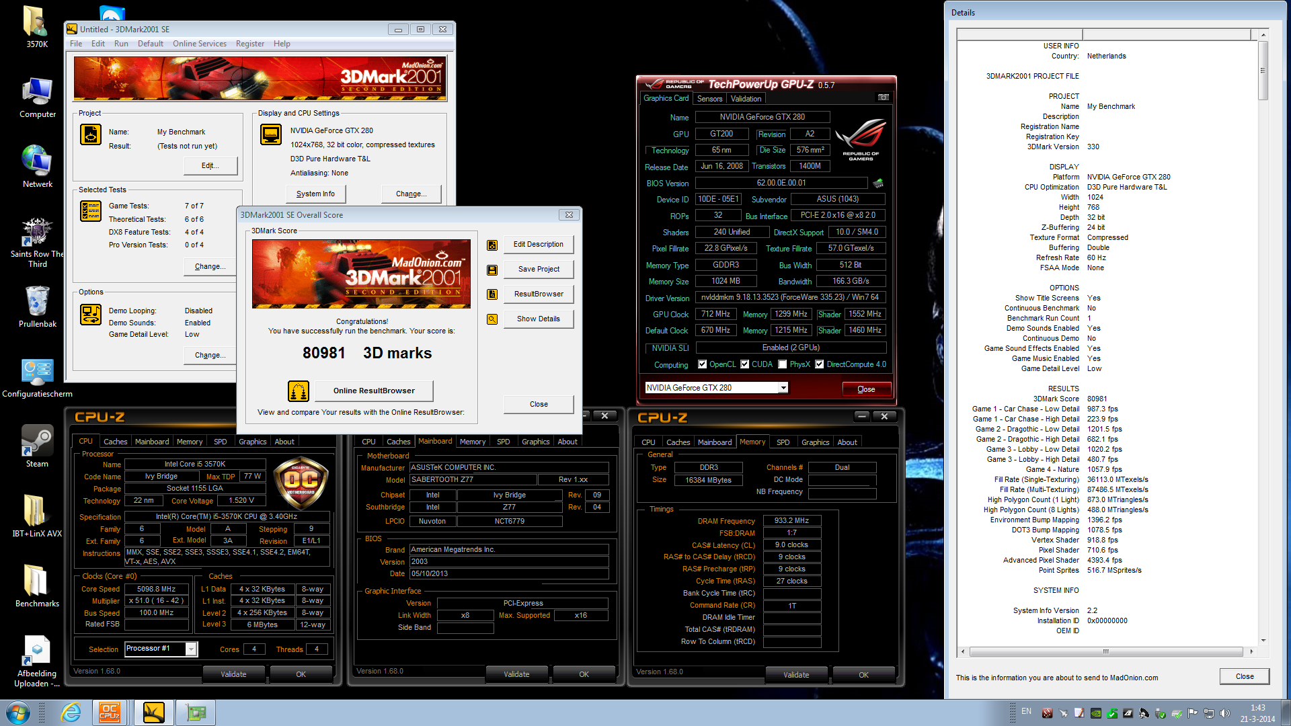Switch to OC CPU-Z taskbar item
The image size is (1291, 726).
point(110,712)
